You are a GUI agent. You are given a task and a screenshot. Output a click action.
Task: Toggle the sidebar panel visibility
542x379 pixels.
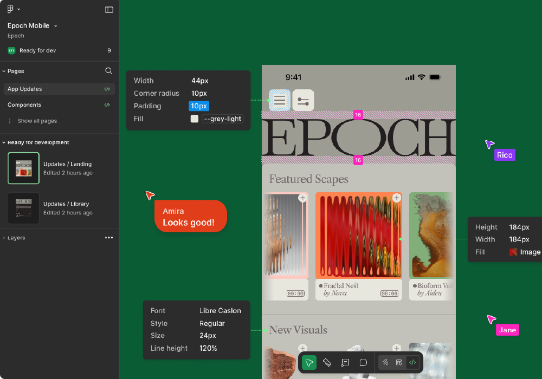point(109,10)
